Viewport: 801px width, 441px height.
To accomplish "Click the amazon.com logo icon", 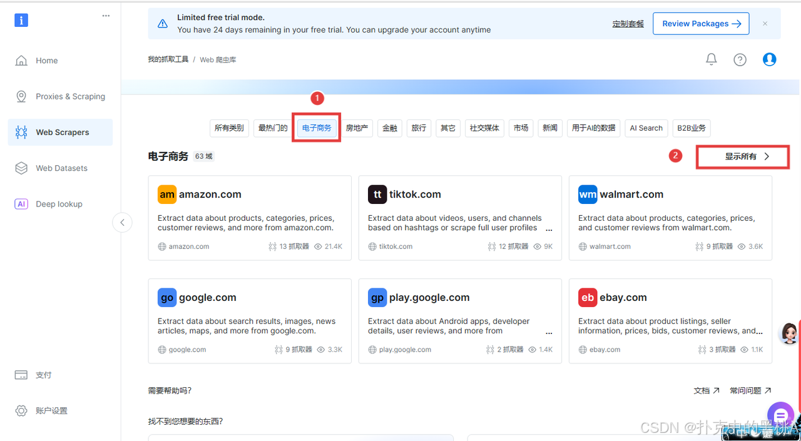I will [x=167, y=195].
